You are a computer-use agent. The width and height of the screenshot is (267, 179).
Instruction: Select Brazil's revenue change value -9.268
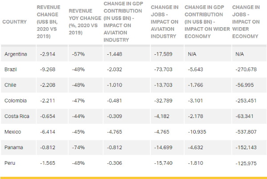coord(46,69)
